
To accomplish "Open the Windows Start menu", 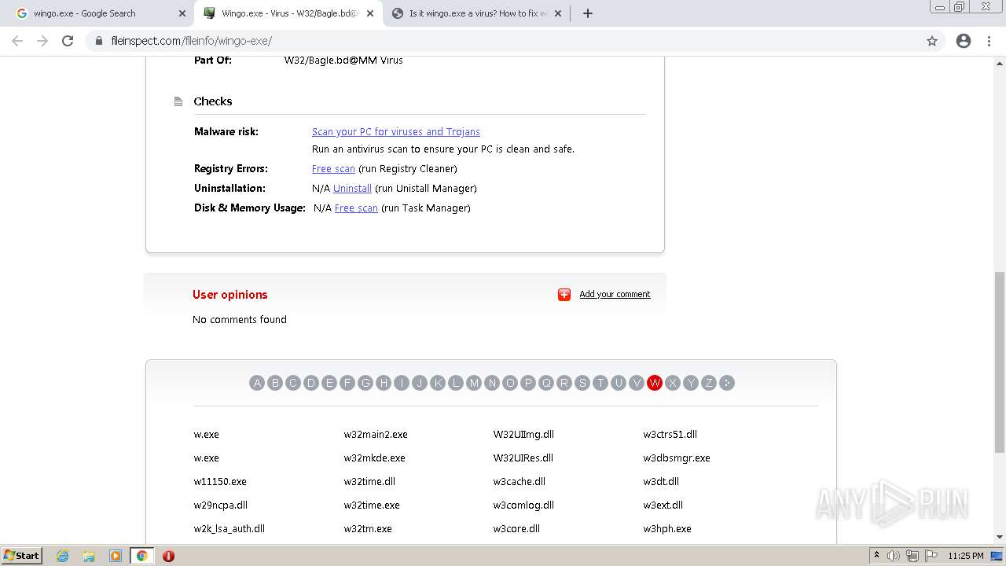I will 21,555.
